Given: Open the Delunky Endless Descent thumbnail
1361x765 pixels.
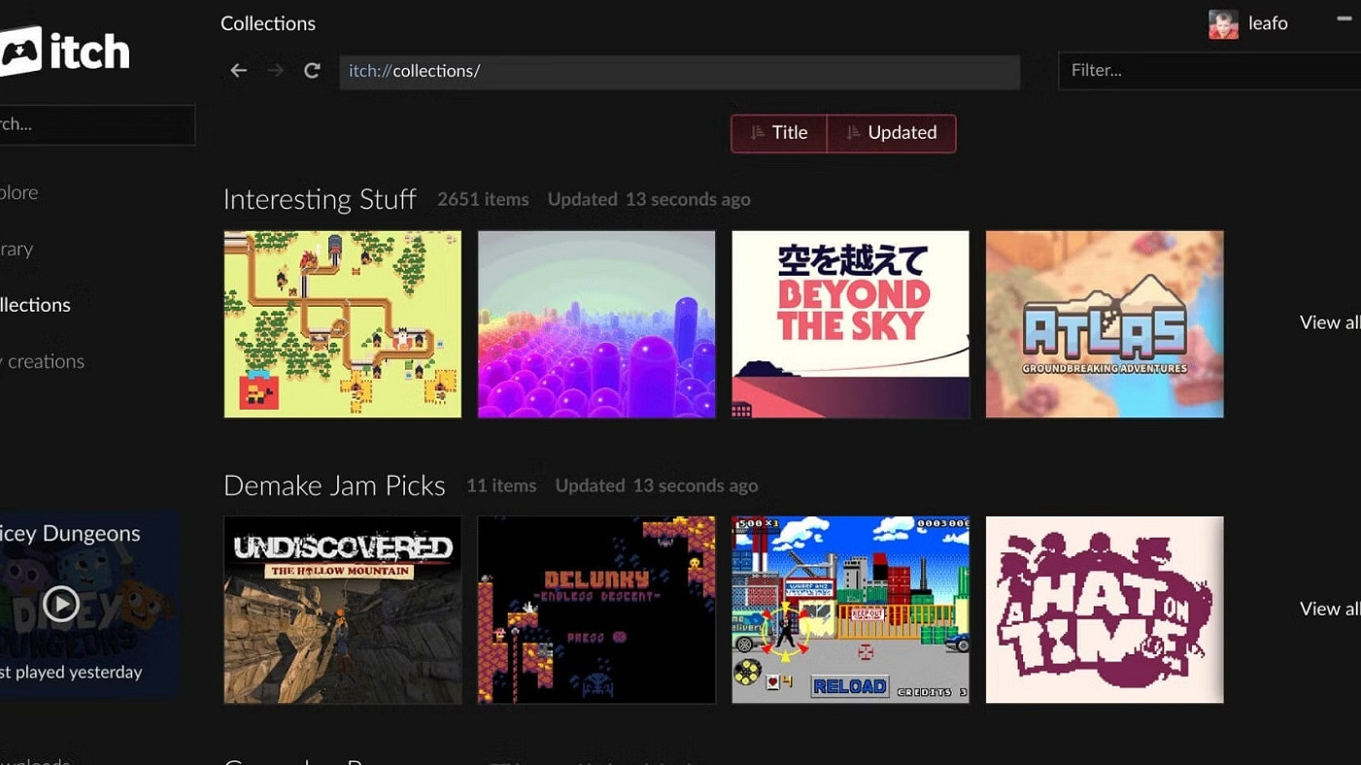Looking at the screenshot, I should pyautogui.click(x=595, y=610).
